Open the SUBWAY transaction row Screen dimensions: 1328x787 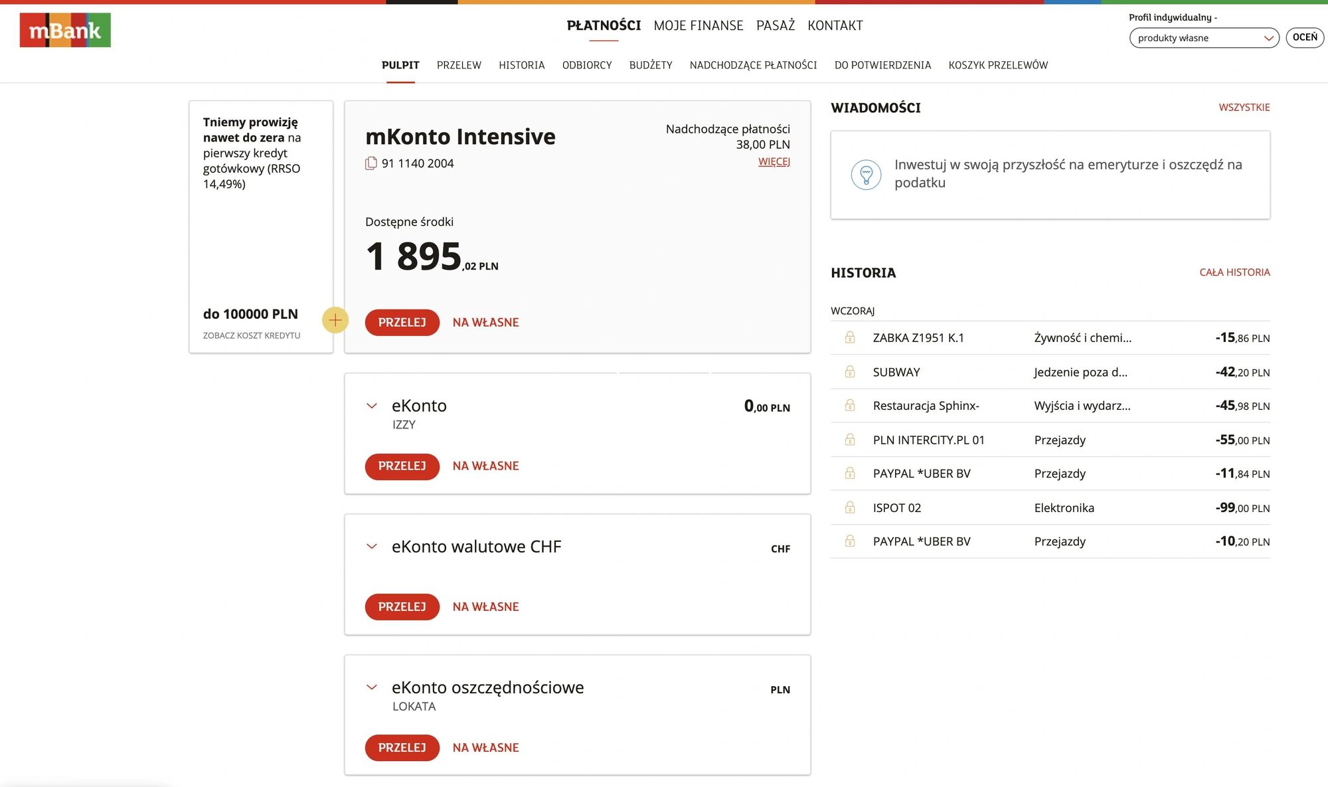click(x=1050, y=372)
